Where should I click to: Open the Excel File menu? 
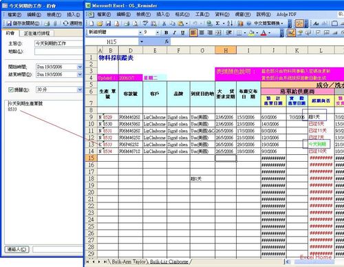pos(104,14)
